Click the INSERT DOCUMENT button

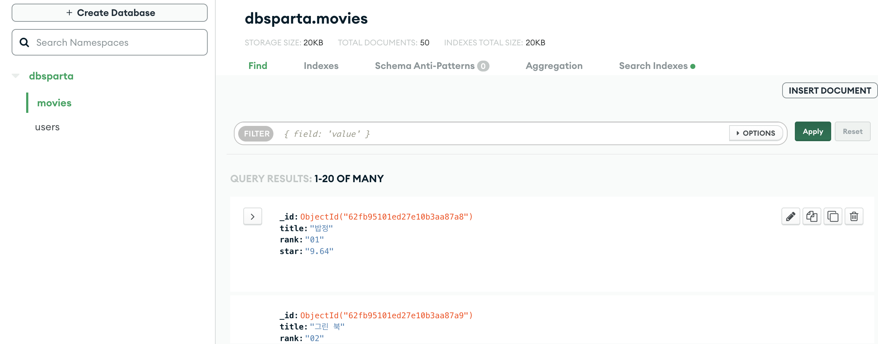pos(830,90)
